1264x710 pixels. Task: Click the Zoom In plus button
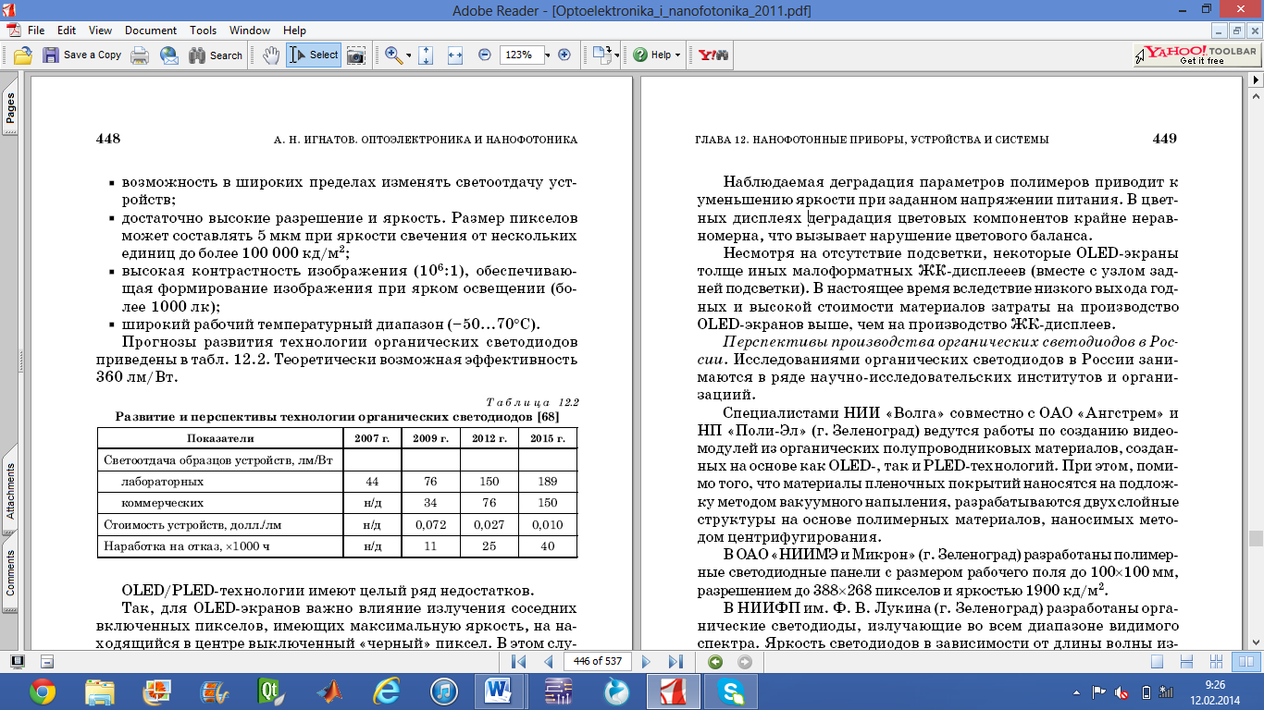564,55
